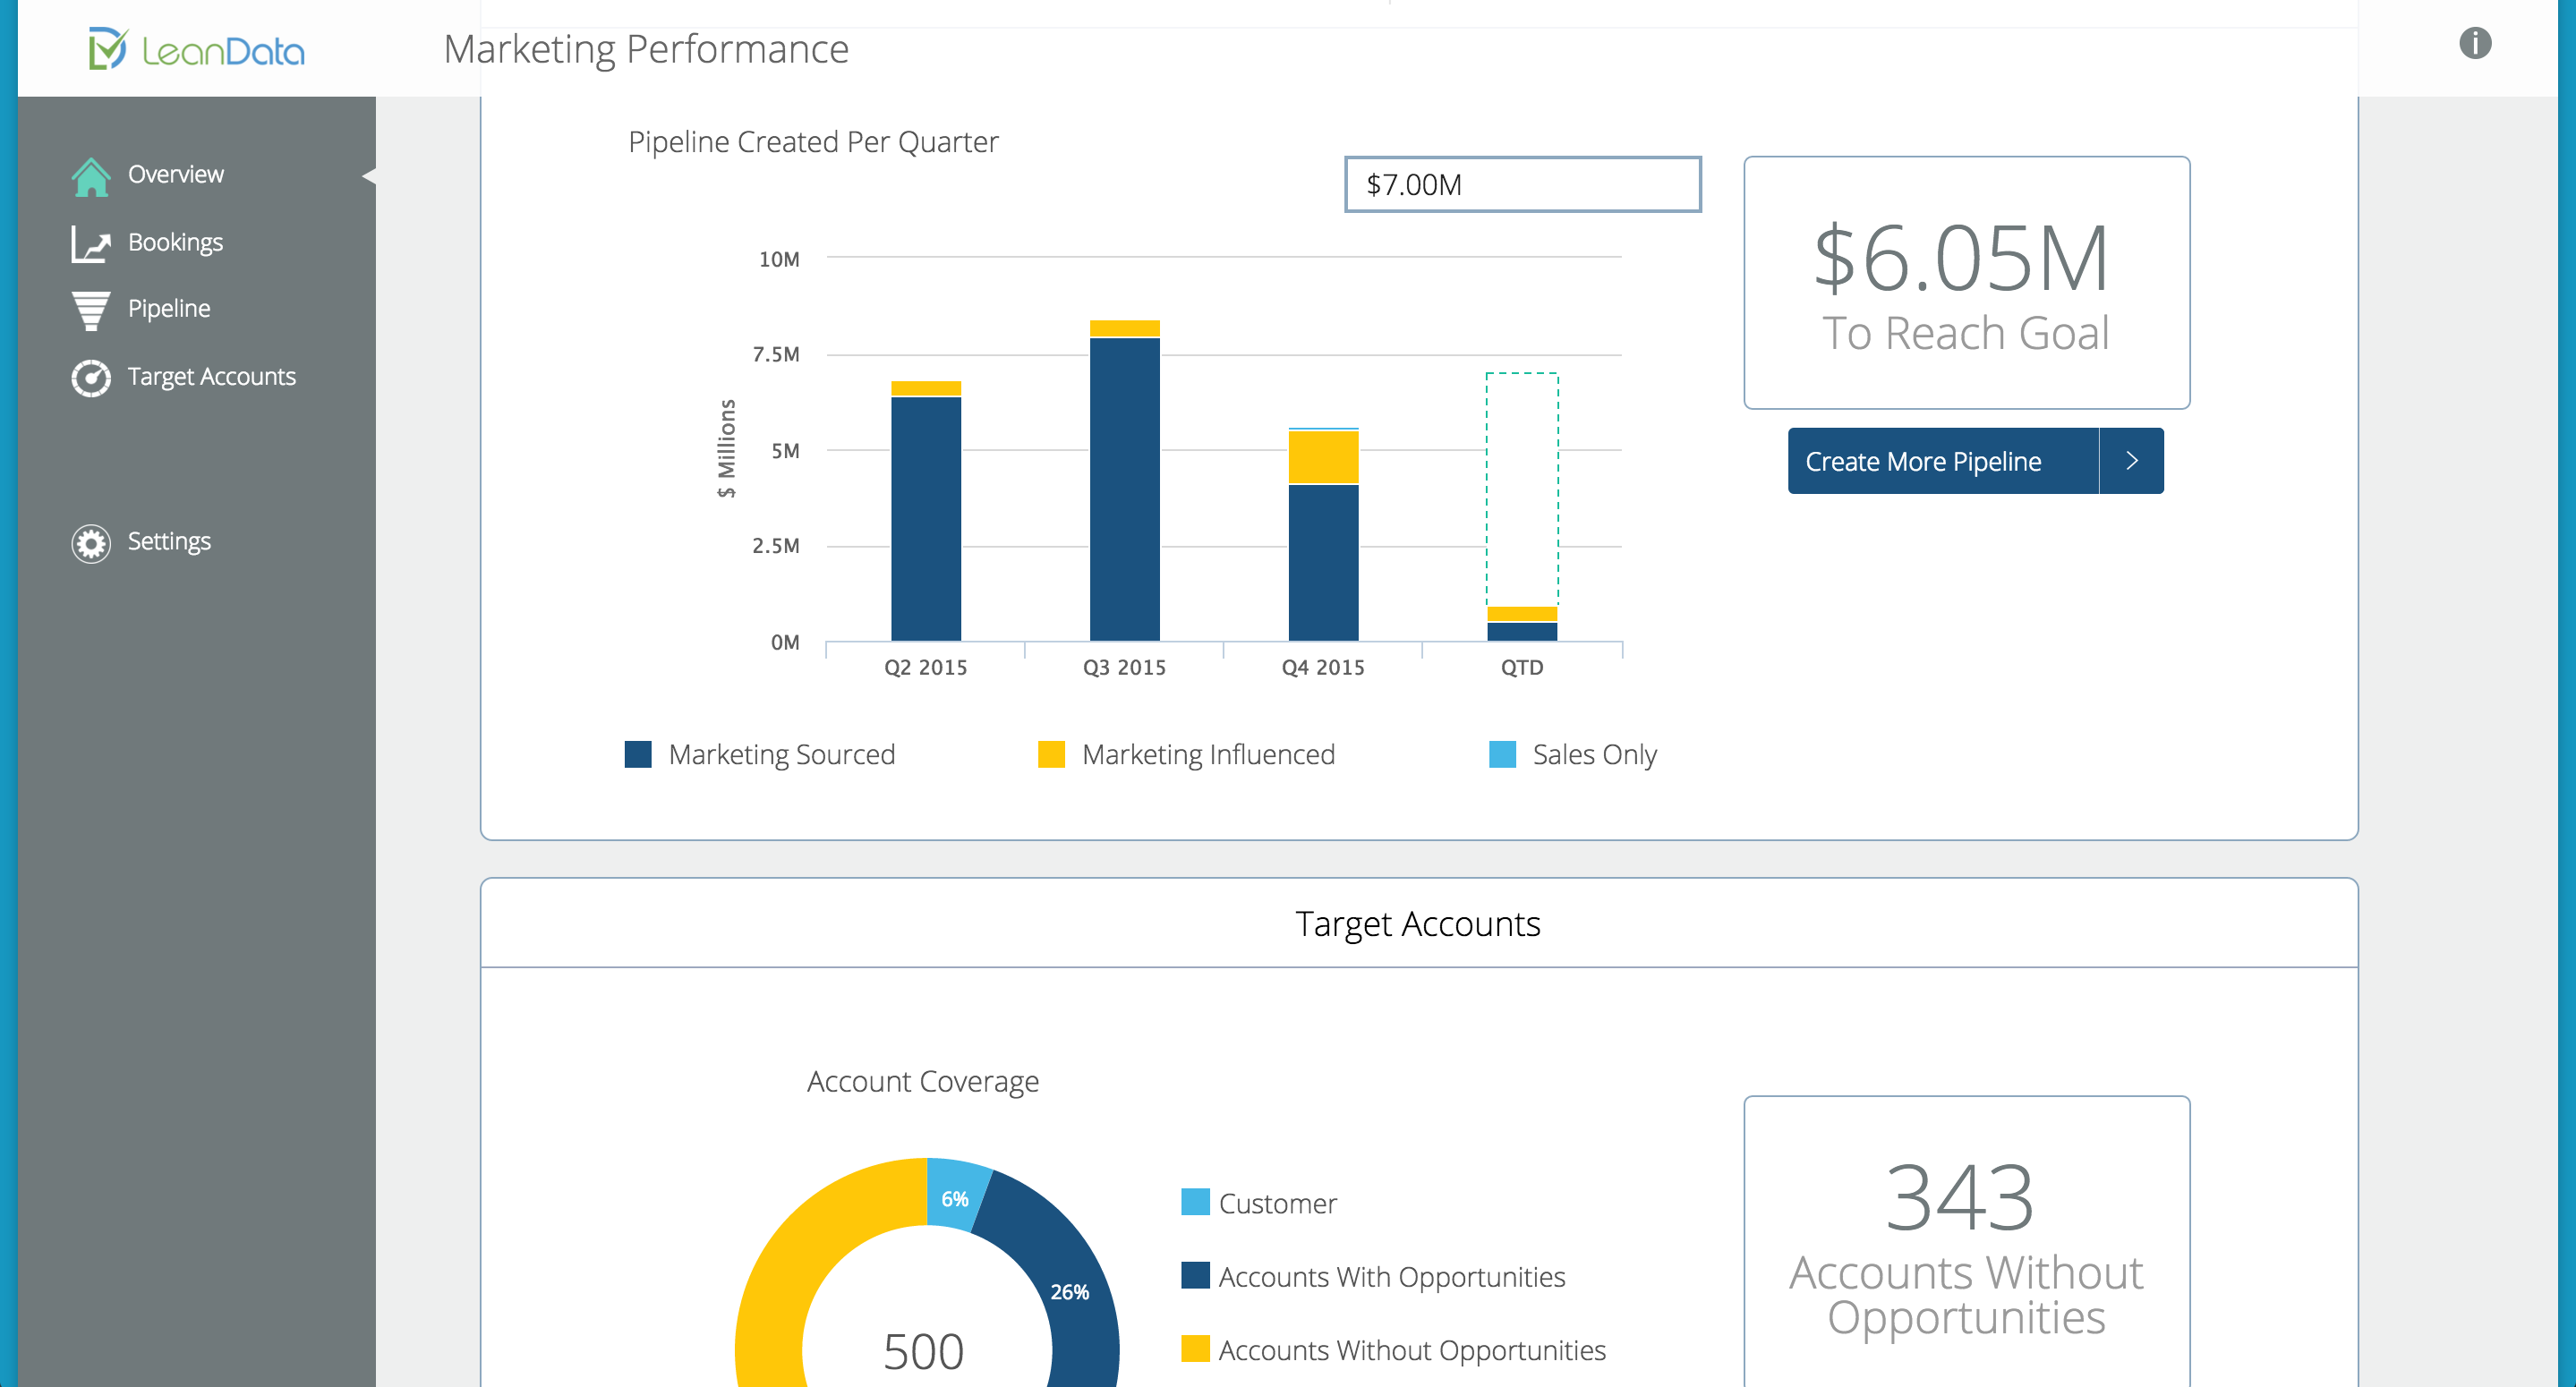This screenshot has height=1387, width=2576.
Task: Click the 500 total in the donut
Action: 923,1351
